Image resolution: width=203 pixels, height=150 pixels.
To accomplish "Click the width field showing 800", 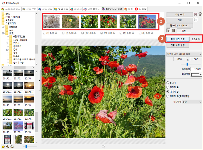I will 180,59.
